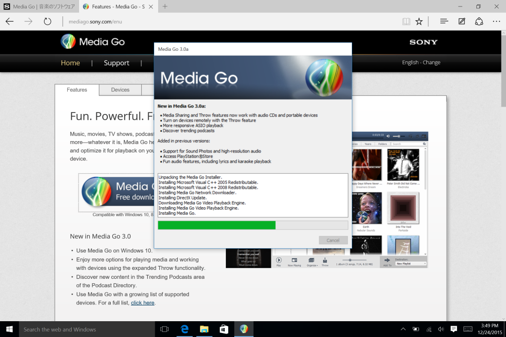The height and width of the screenshot is (337, 506).
Task: Add this page to favorites with the star
Action: tap(419, 22)
